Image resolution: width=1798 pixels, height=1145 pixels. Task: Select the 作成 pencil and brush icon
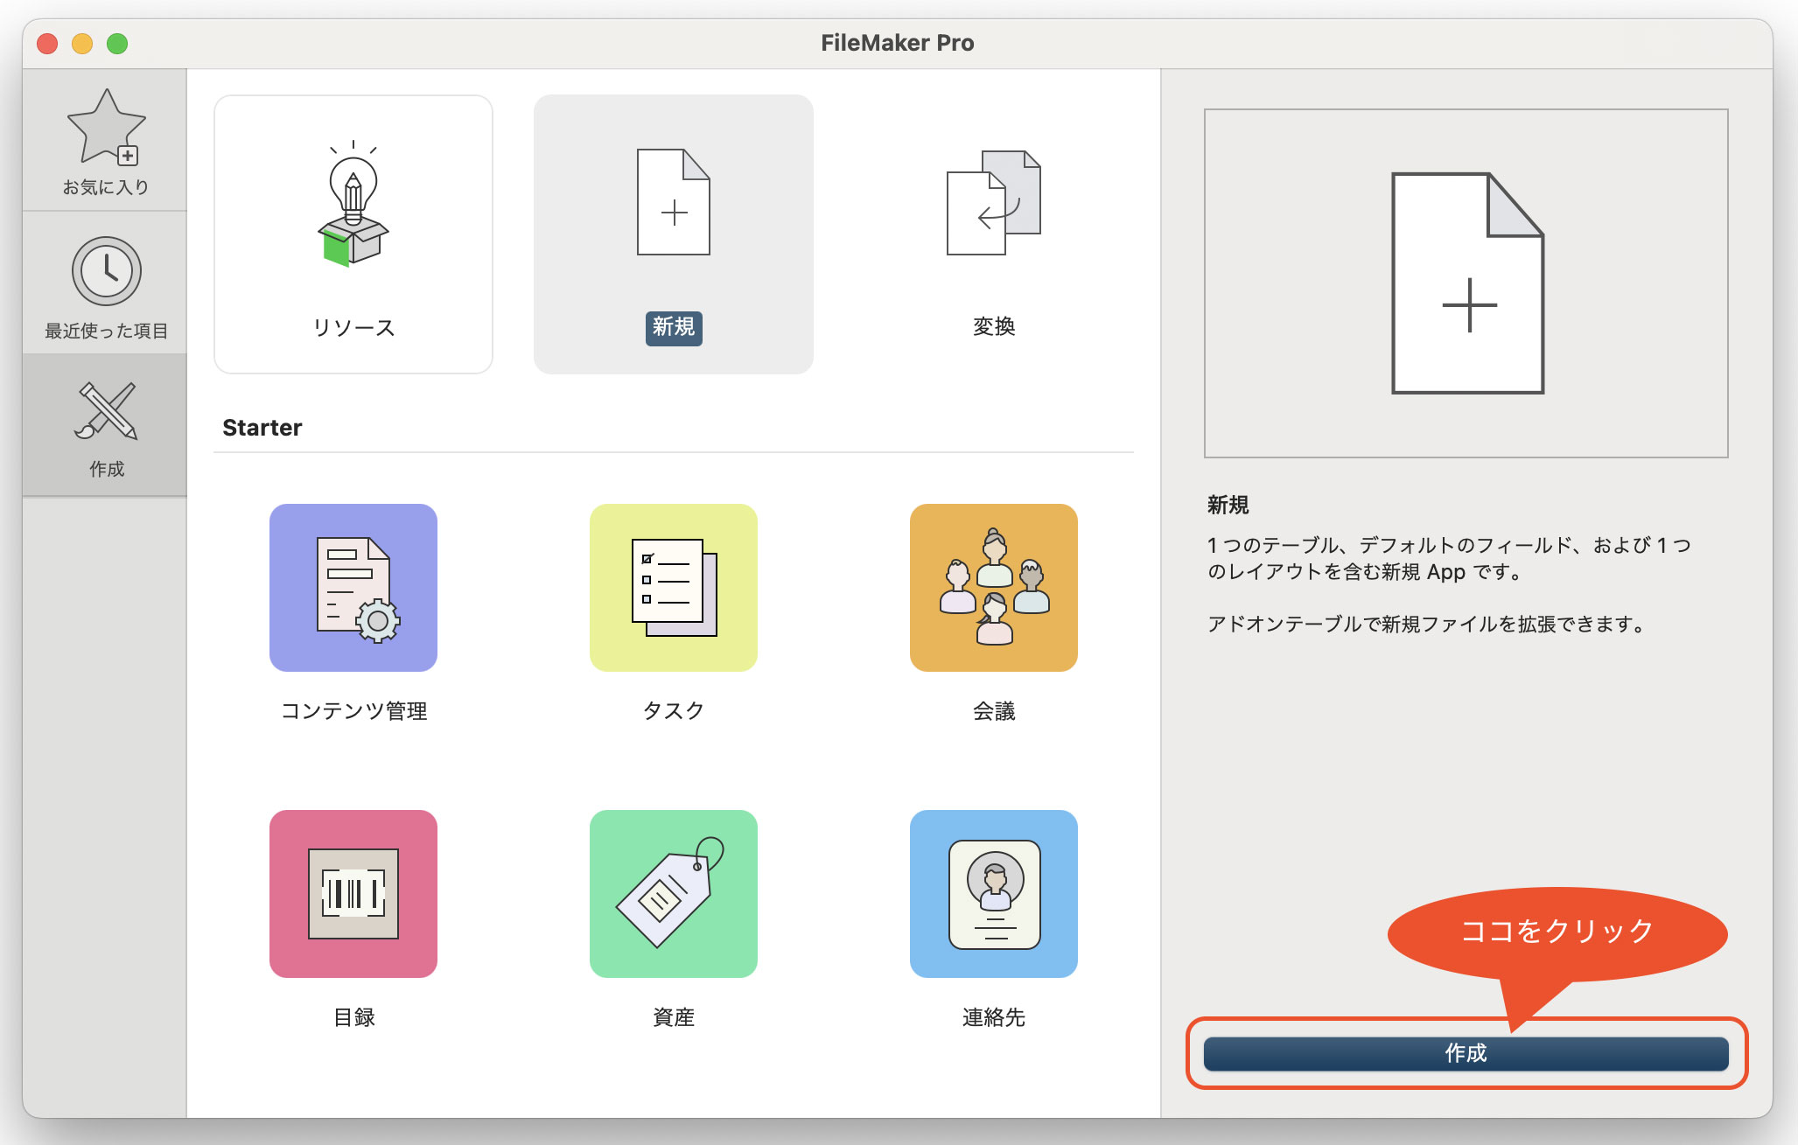pos(107,409)
